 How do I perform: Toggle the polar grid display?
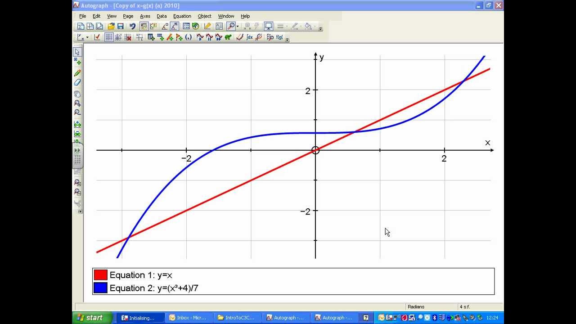(x=118, y=37)
